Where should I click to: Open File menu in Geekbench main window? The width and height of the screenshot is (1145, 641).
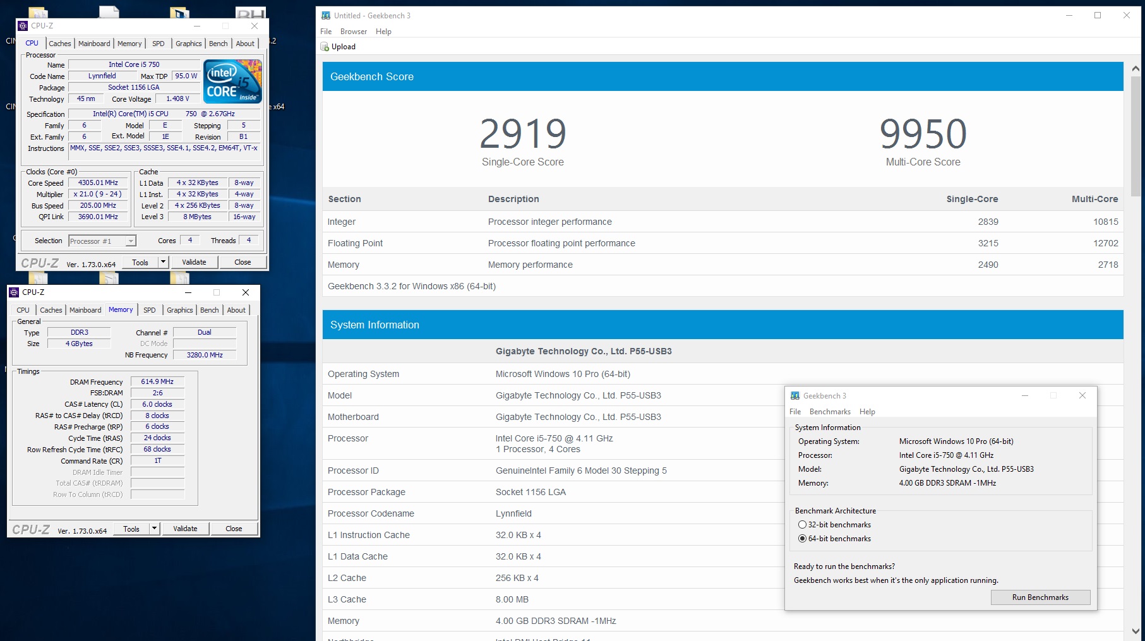click(x=326, y=32)
